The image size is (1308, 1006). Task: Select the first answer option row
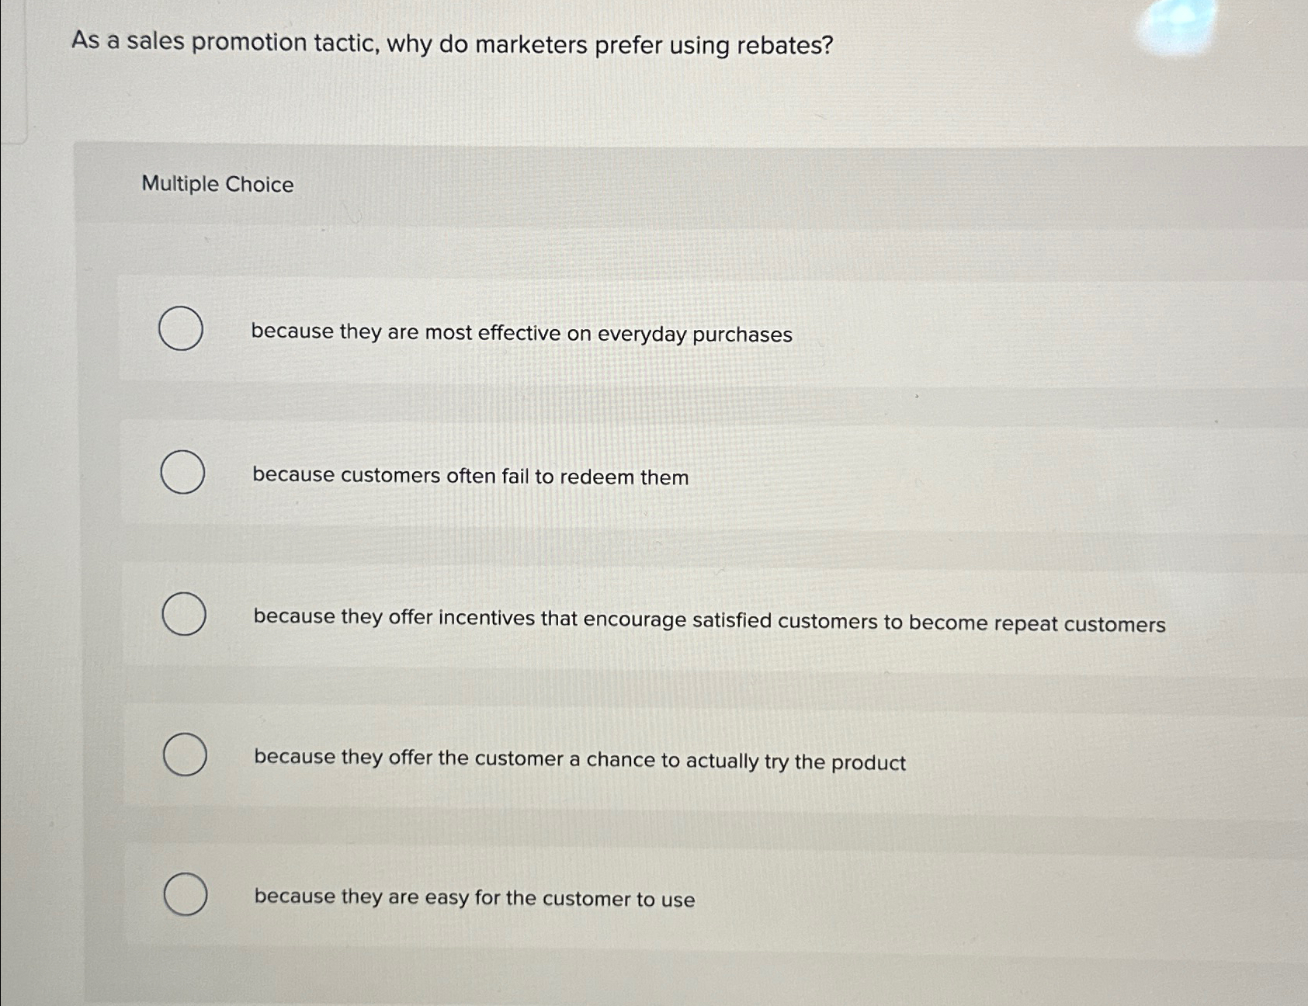pyautogui.click(x=543, y=331)
